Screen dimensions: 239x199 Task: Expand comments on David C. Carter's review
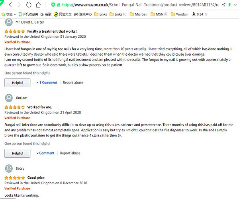(x=48, y=83)
